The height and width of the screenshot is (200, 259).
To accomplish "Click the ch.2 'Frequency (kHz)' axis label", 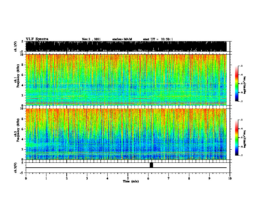I will point(18,130).
